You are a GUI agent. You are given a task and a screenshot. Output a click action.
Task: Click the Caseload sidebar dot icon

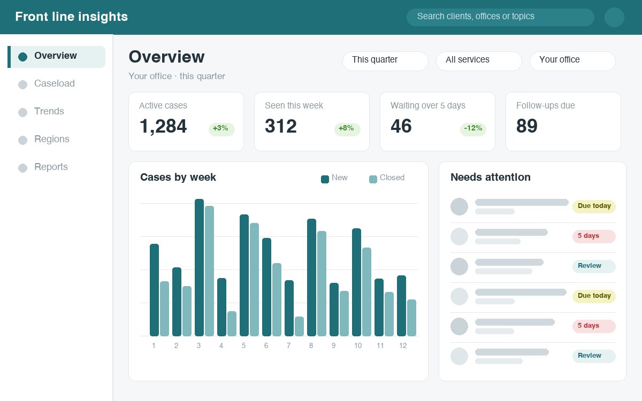22,84
